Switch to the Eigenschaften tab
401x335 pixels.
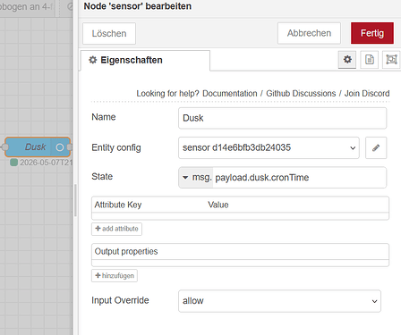[x=145, y=60]
